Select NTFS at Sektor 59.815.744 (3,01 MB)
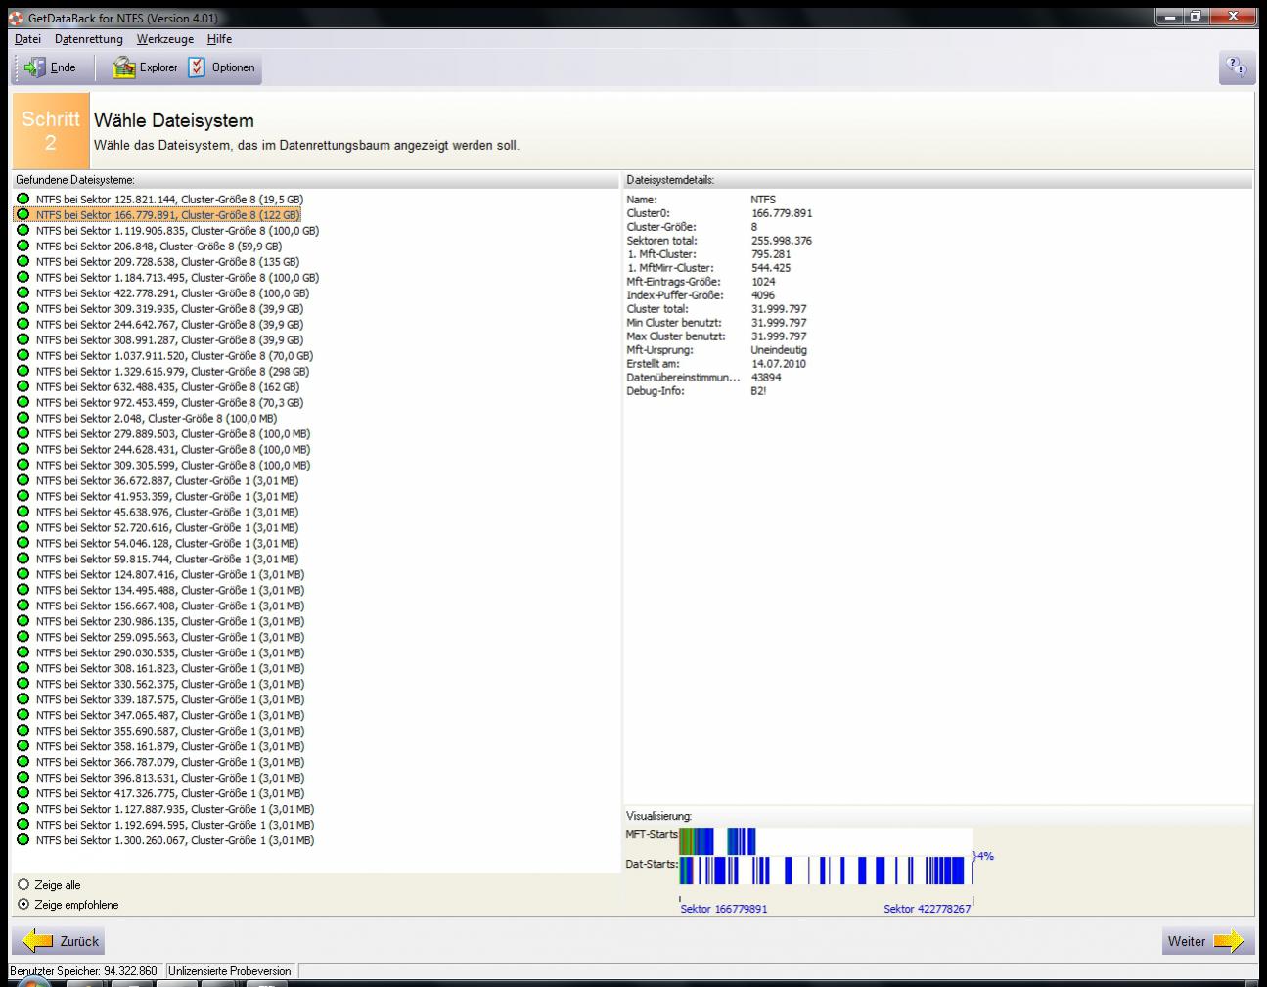The image size is (1267, 987). [158, 560]
